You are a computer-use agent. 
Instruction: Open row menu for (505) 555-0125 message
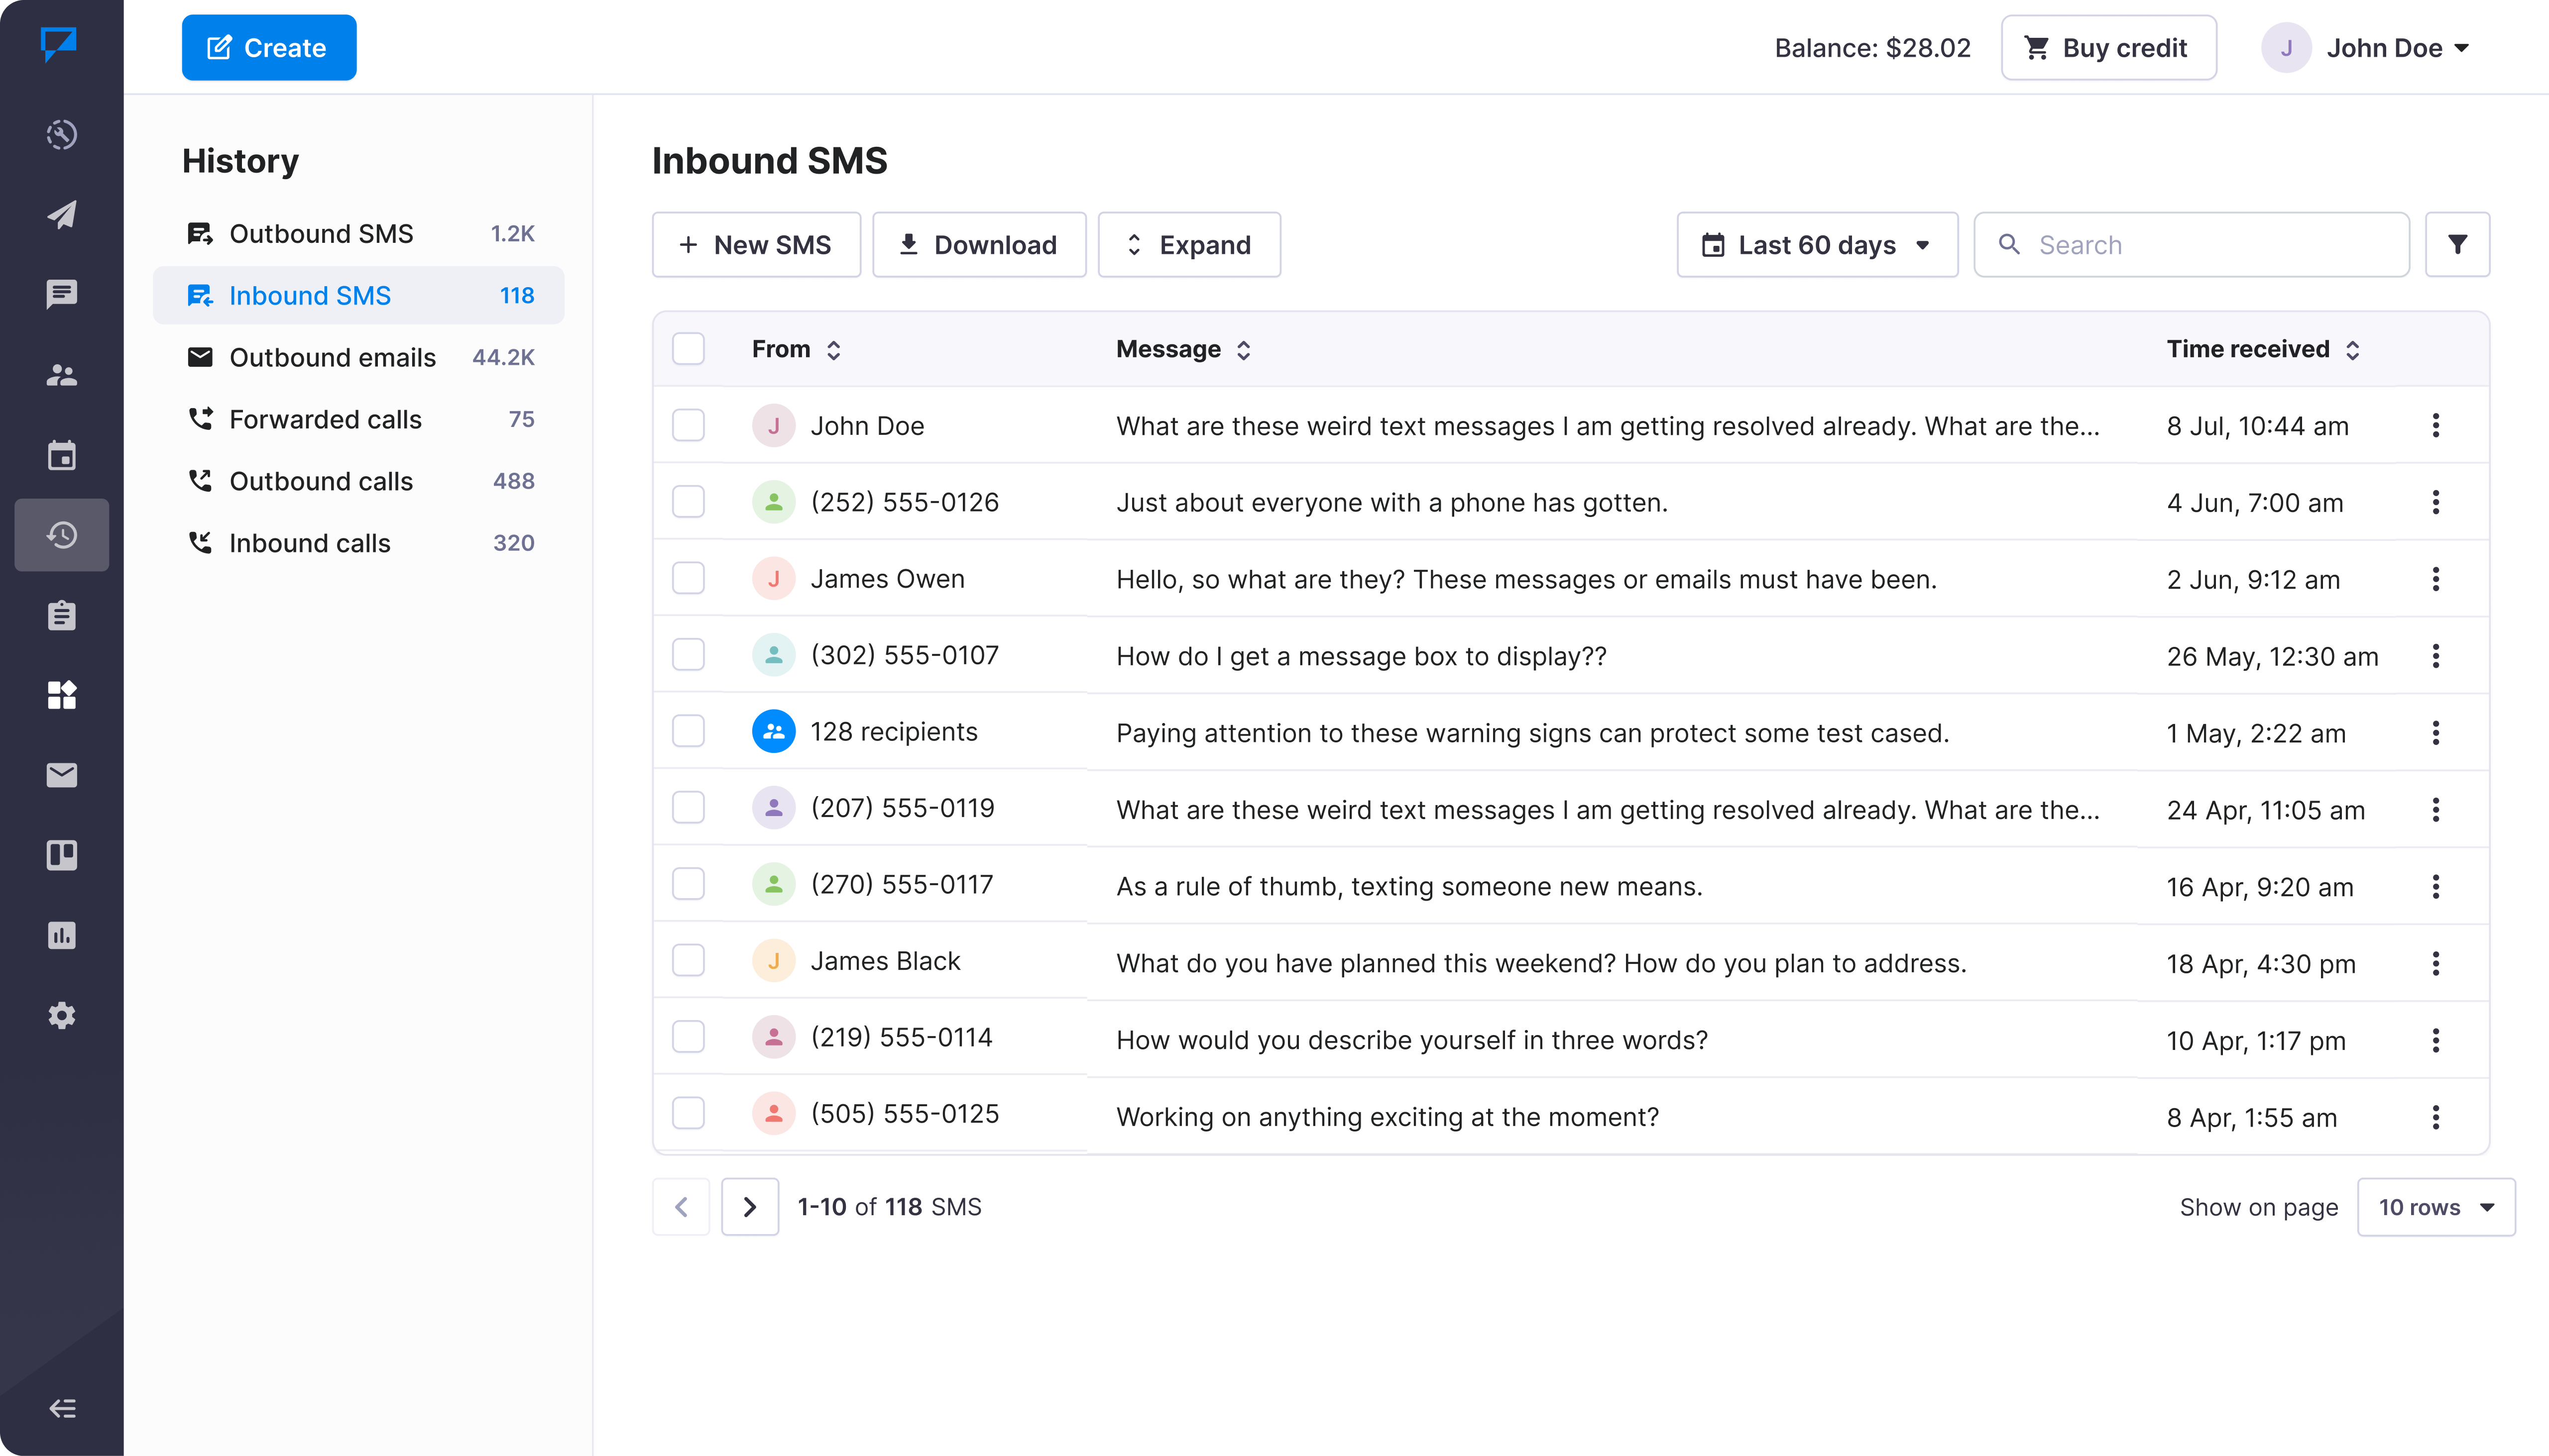(x=2436, y=1117)
